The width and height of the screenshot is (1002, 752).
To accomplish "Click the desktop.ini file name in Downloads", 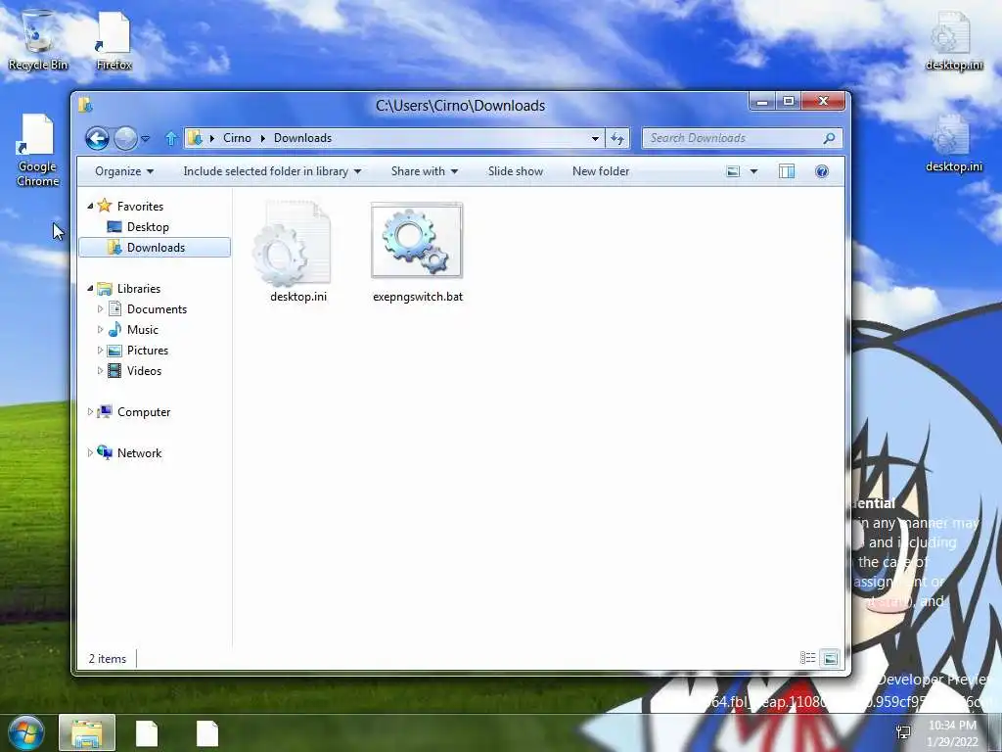I will [x=298, y=297].
